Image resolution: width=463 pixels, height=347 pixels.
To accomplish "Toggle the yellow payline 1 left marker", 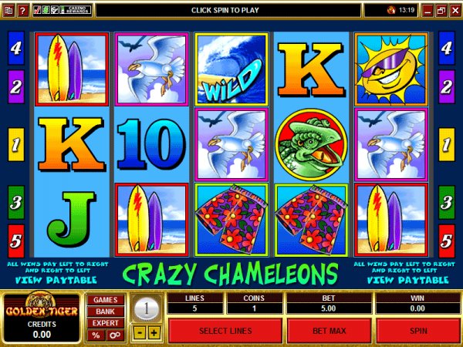I will [16, 145].
